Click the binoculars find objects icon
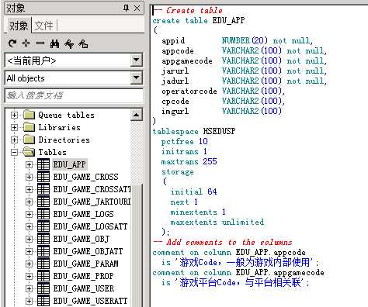The width and height of the screenshot is (368, 307). point(54,43)
